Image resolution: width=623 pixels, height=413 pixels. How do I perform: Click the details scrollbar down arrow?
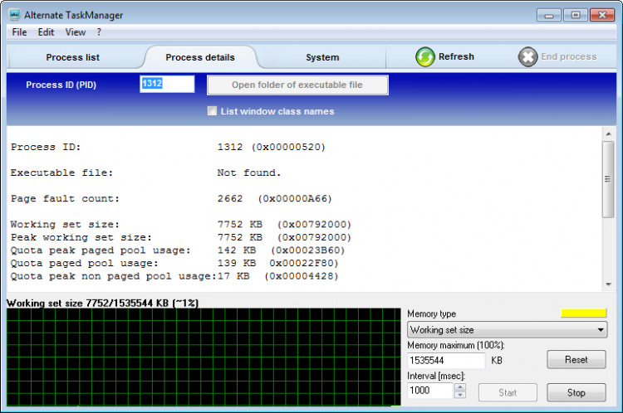pos(608,284)
